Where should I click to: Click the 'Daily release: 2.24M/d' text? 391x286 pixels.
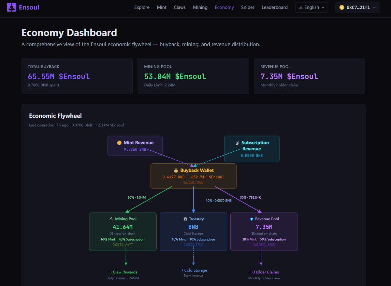(x=123, y=278)
